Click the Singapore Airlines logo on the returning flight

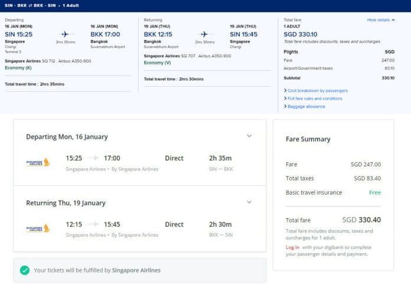(38, 228)
